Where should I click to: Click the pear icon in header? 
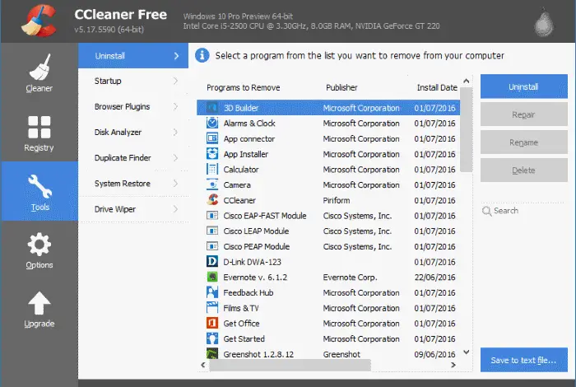pos(544,23)
